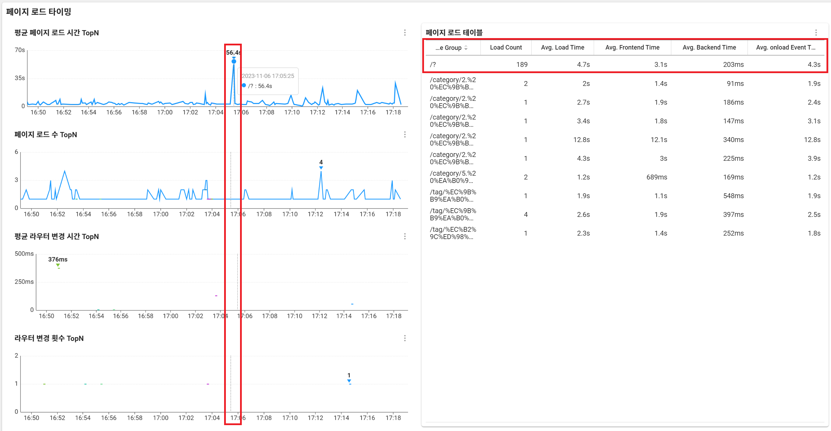Click the 56.4s peak data point
The image size is (831, 431).
point(234,61)
